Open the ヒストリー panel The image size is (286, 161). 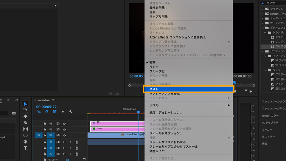pos(268,137)
